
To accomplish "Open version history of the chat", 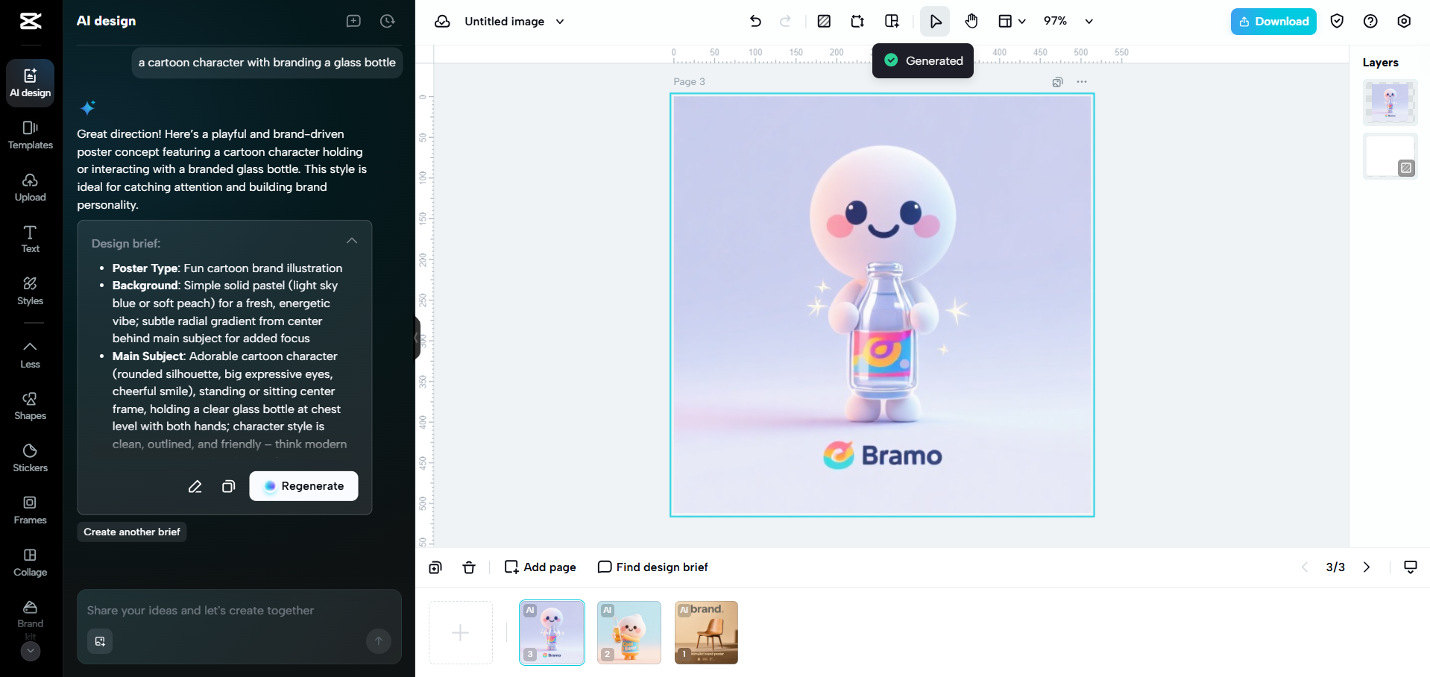I will [x=388, y=21].
